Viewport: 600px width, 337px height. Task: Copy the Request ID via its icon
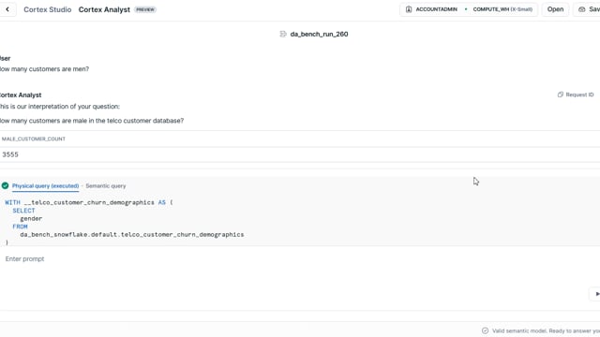(561, 95)
